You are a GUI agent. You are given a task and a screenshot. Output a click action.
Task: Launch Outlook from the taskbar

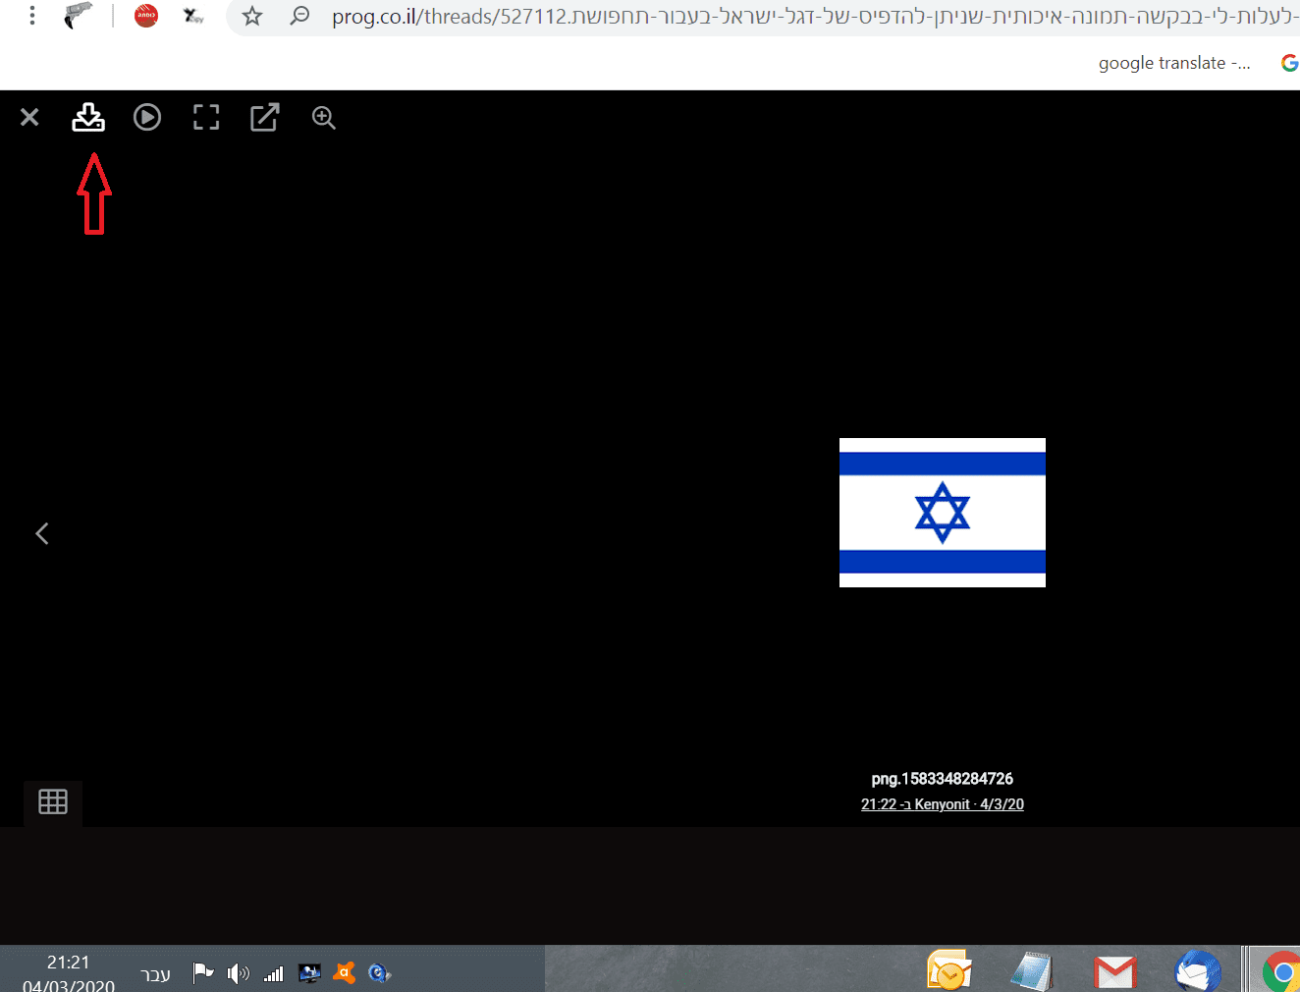click(948, 972)
